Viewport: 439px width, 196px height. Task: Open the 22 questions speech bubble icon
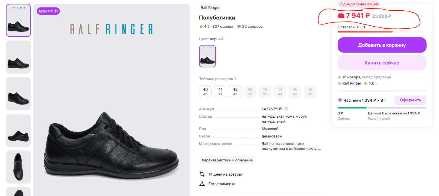239,27
